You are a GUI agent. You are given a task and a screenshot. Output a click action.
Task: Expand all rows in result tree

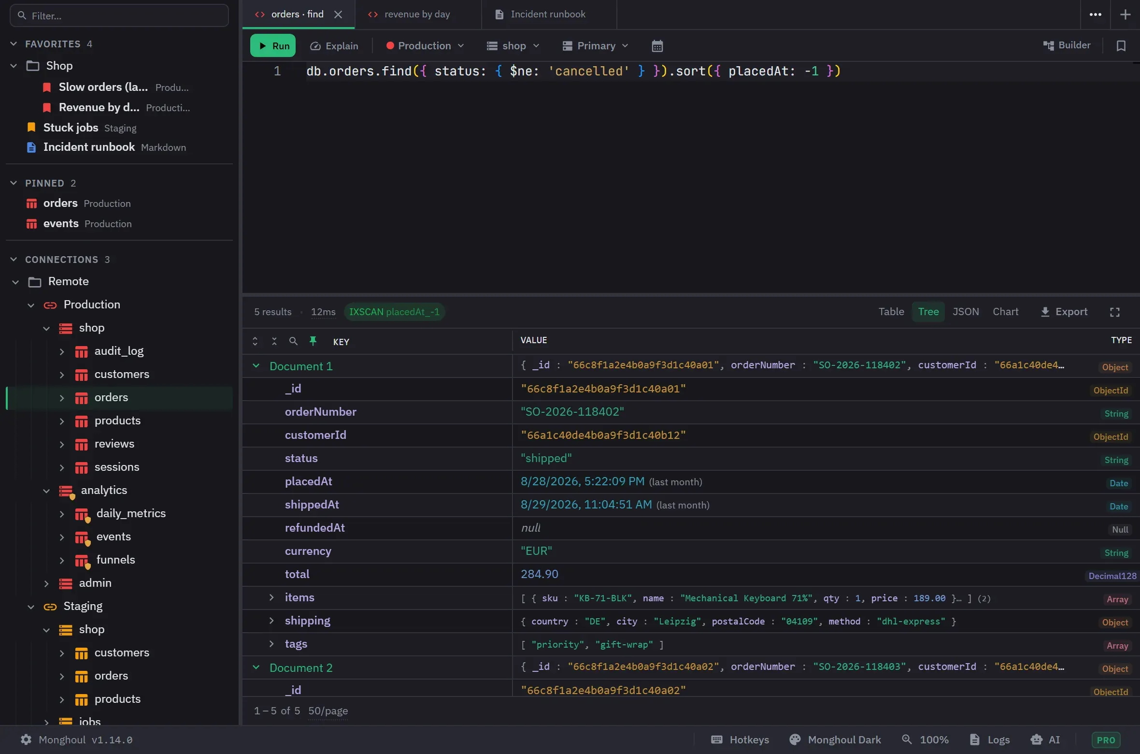point(255,341)
